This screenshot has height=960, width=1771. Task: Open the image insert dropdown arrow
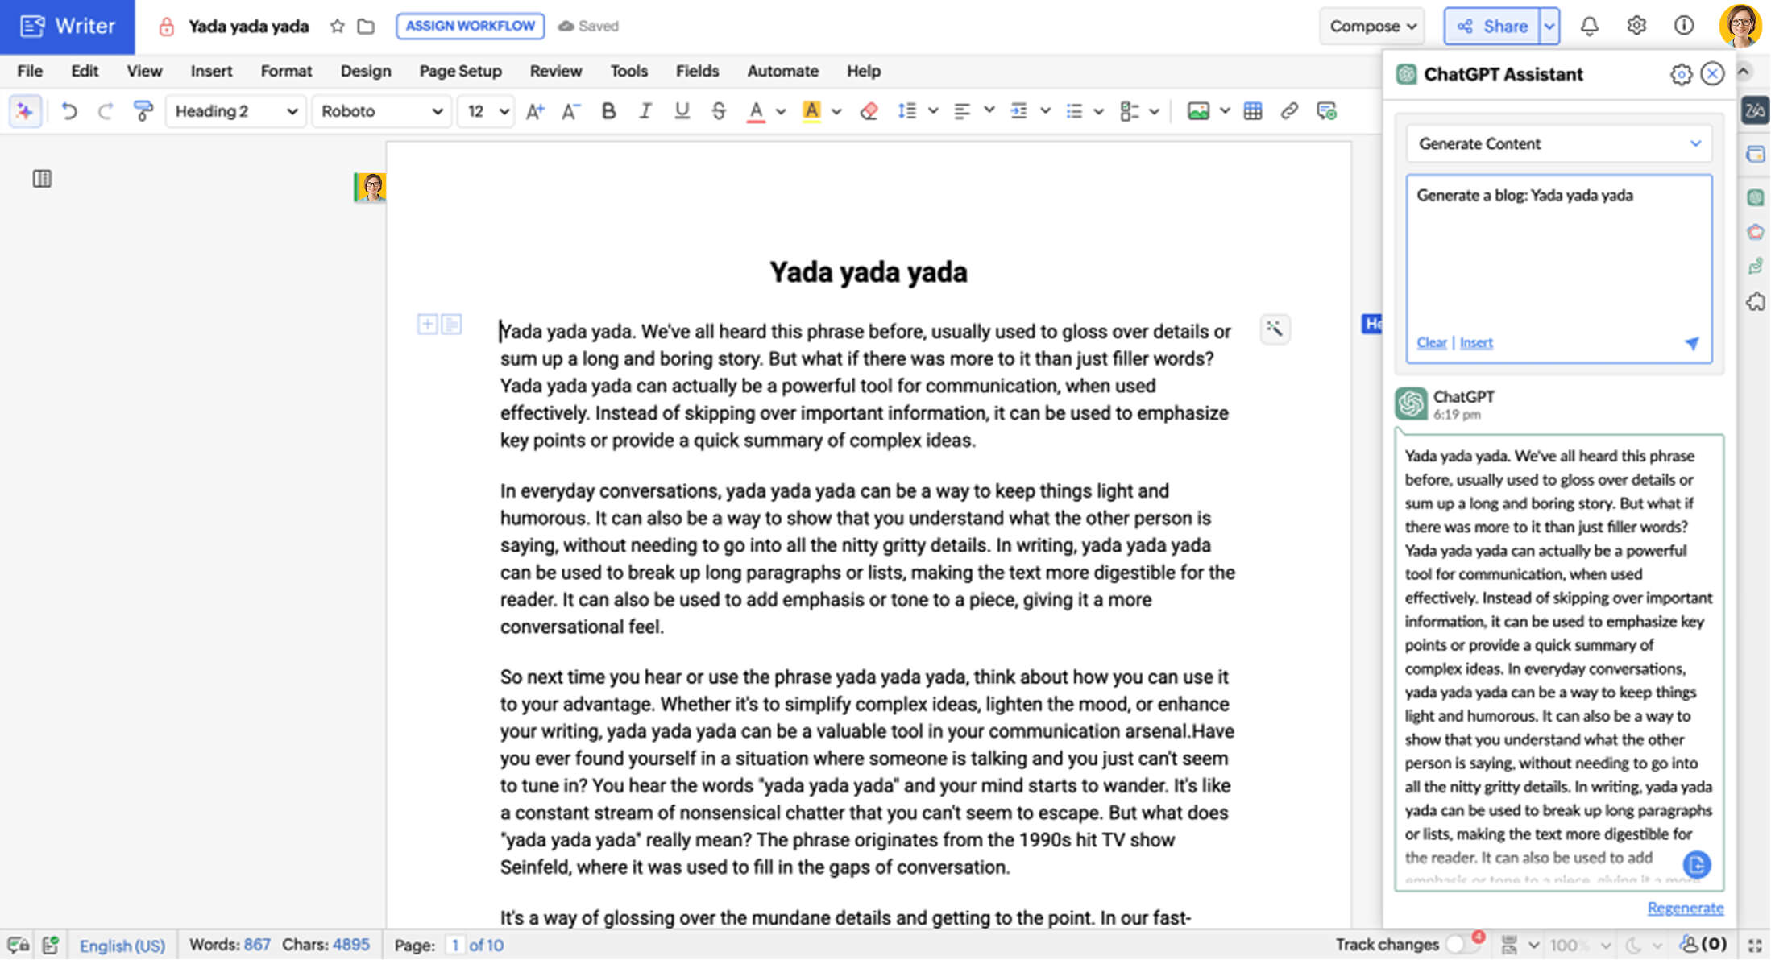(x=1225, y=111)
